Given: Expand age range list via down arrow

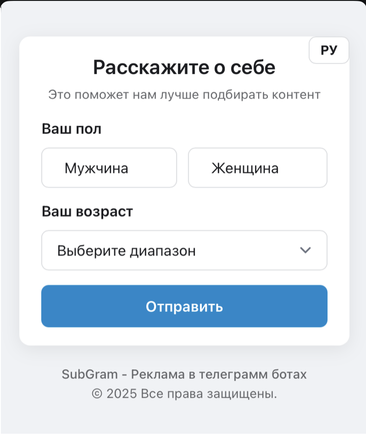Looking at the screenshot, I should 305,250.
